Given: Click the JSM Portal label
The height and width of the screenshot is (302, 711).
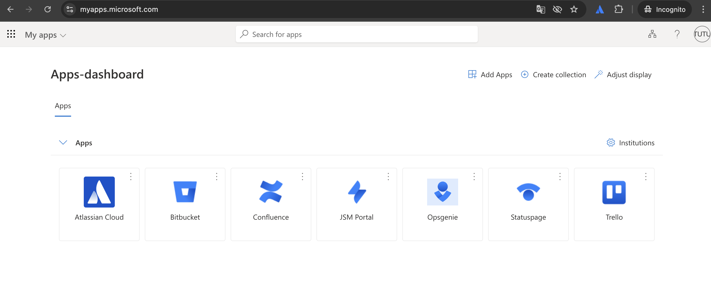Looking at the screenshot, I should 357,217.
